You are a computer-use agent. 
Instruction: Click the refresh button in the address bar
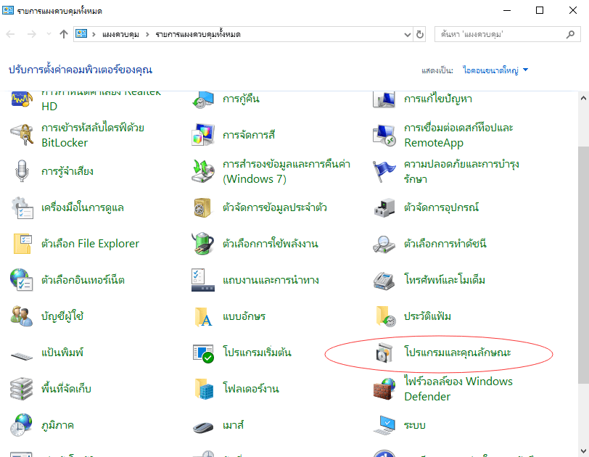coord(419,33)
